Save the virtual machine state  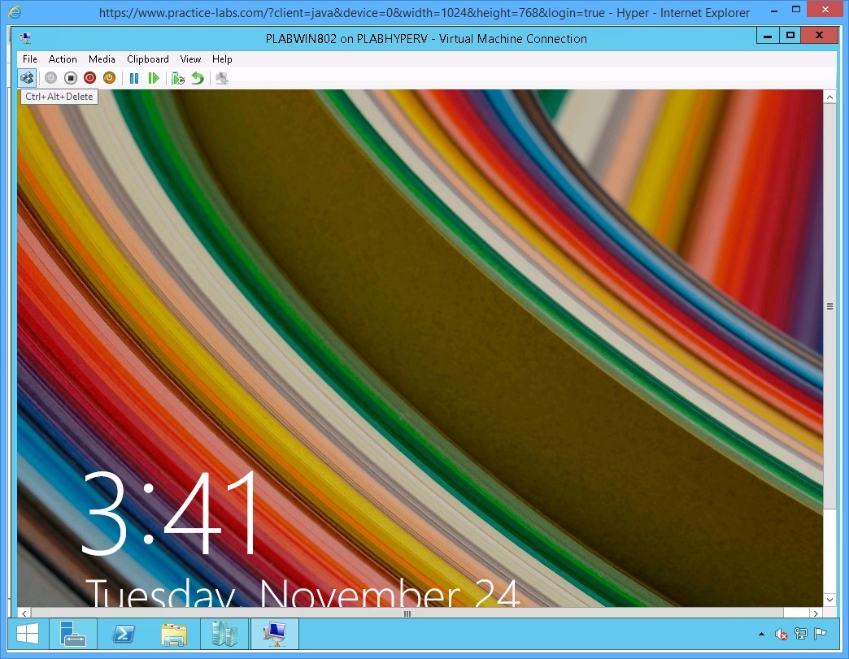110,77
